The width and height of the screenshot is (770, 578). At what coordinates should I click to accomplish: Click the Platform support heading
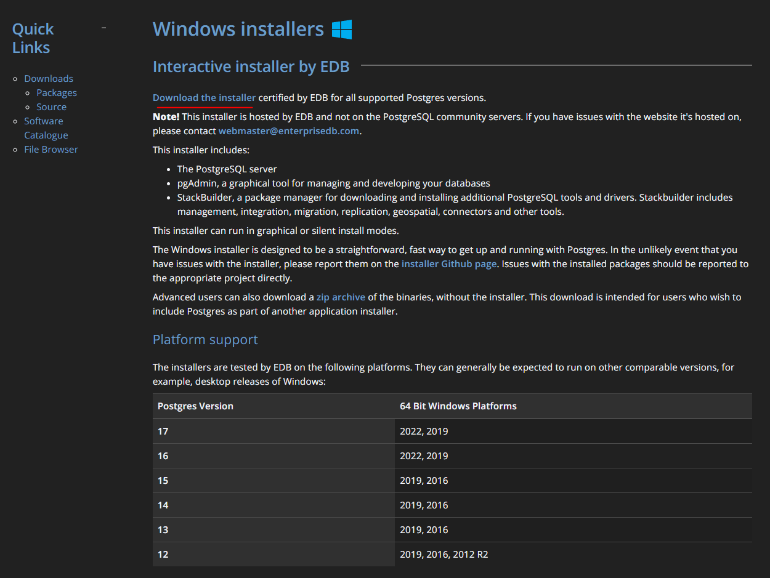[205, 340]
